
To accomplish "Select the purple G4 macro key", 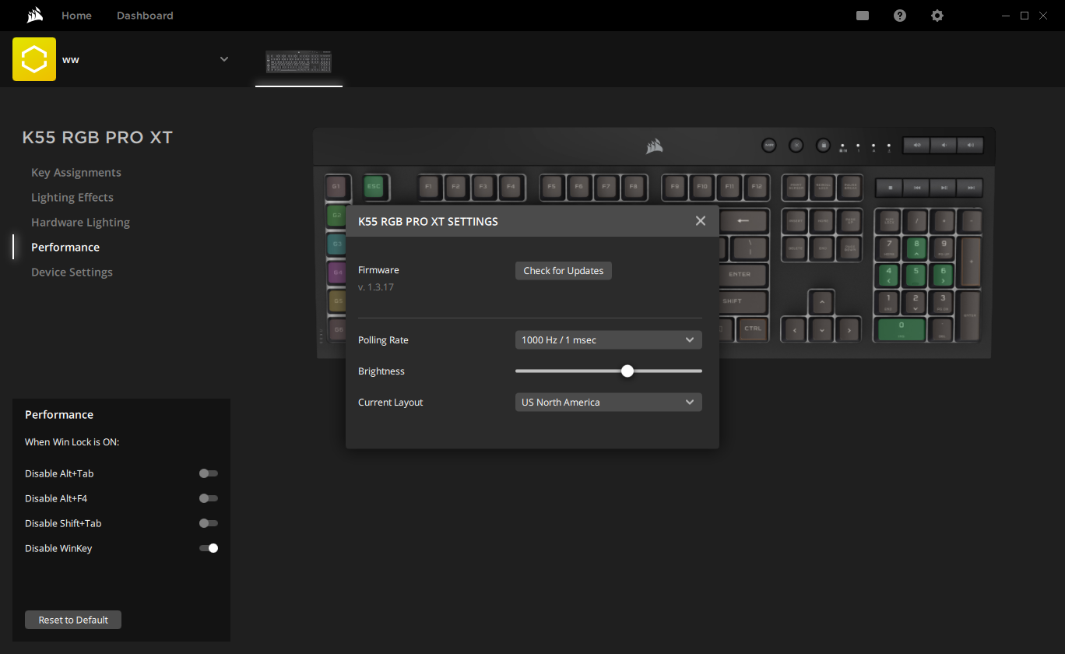I will pyautogui.click(x=336, y=272).
